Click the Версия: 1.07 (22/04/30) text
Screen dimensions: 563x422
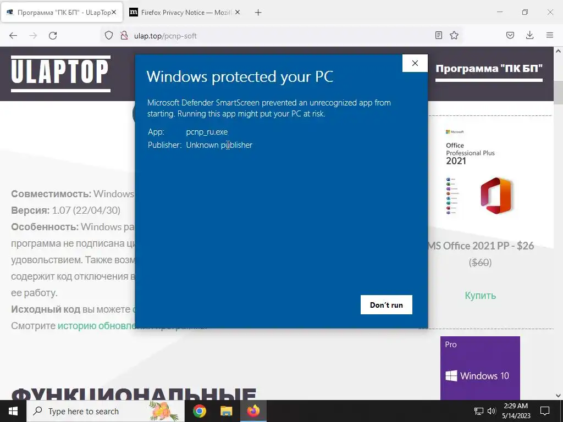(x=66, y=210)
